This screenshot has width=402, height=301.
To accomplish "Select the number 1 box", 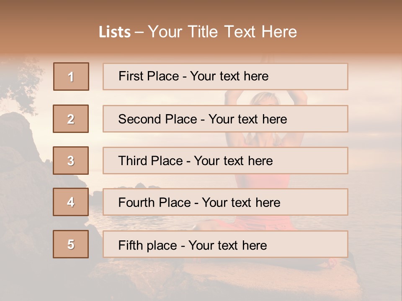I will 71,77.
